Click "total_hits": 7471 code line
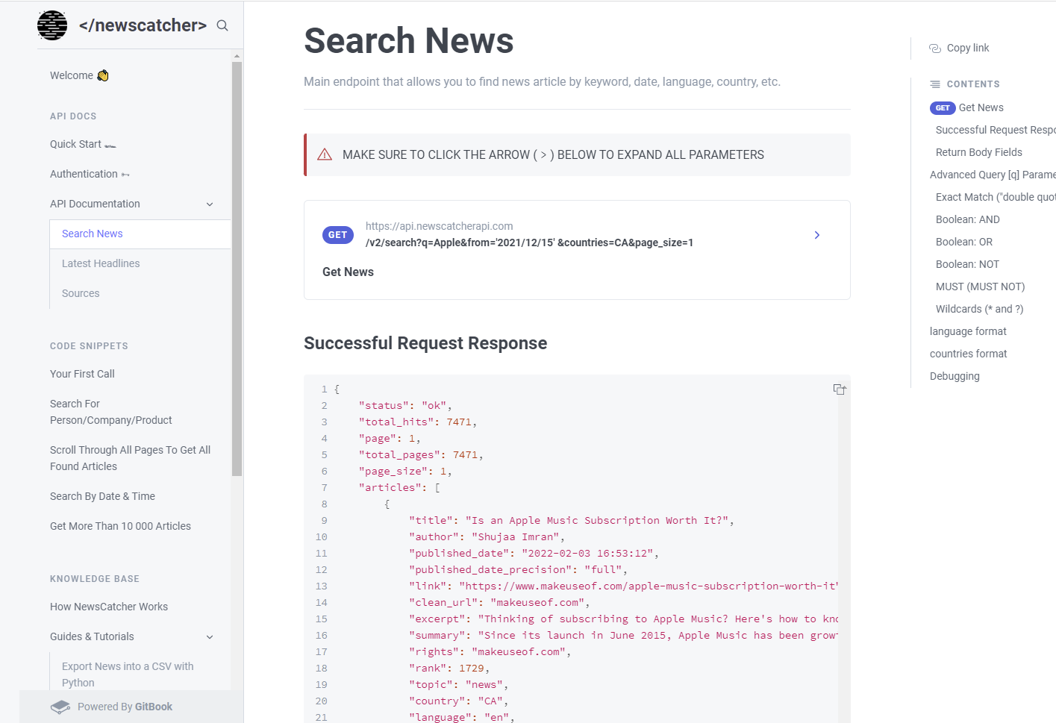This screenshot has height=723, width=1056. 417,422
